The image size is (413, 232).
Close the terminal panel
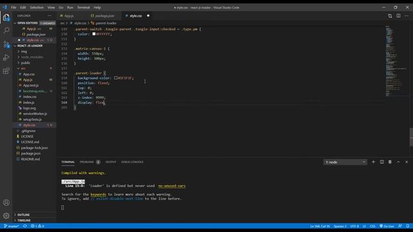[x=407, y=162]
